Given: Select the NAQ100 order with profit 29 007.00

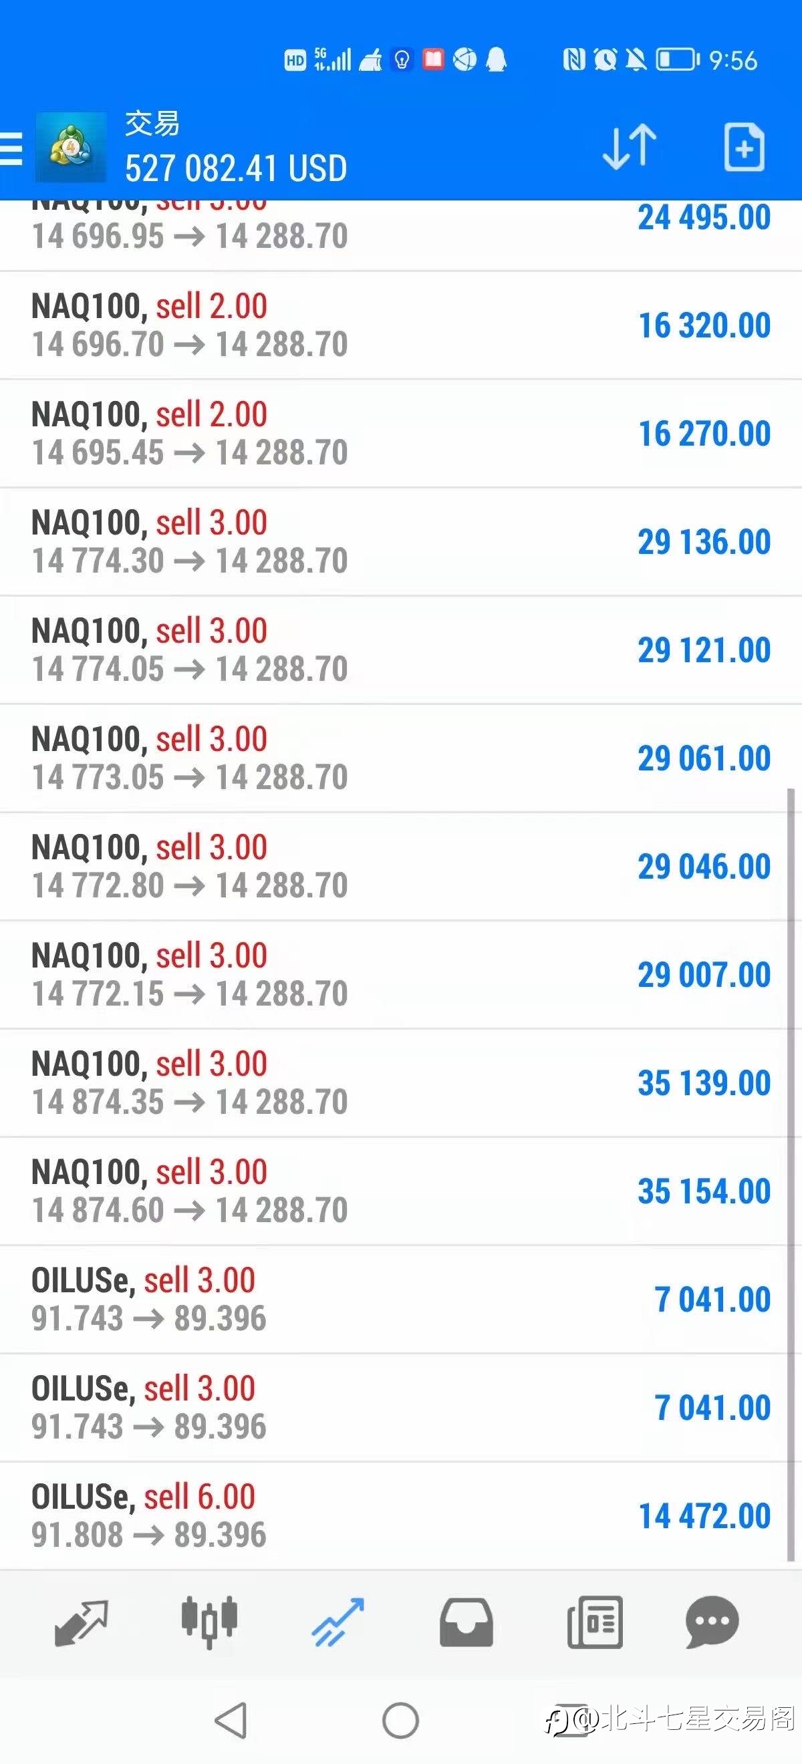Looking at the screenshot, I should coord(400,975).
